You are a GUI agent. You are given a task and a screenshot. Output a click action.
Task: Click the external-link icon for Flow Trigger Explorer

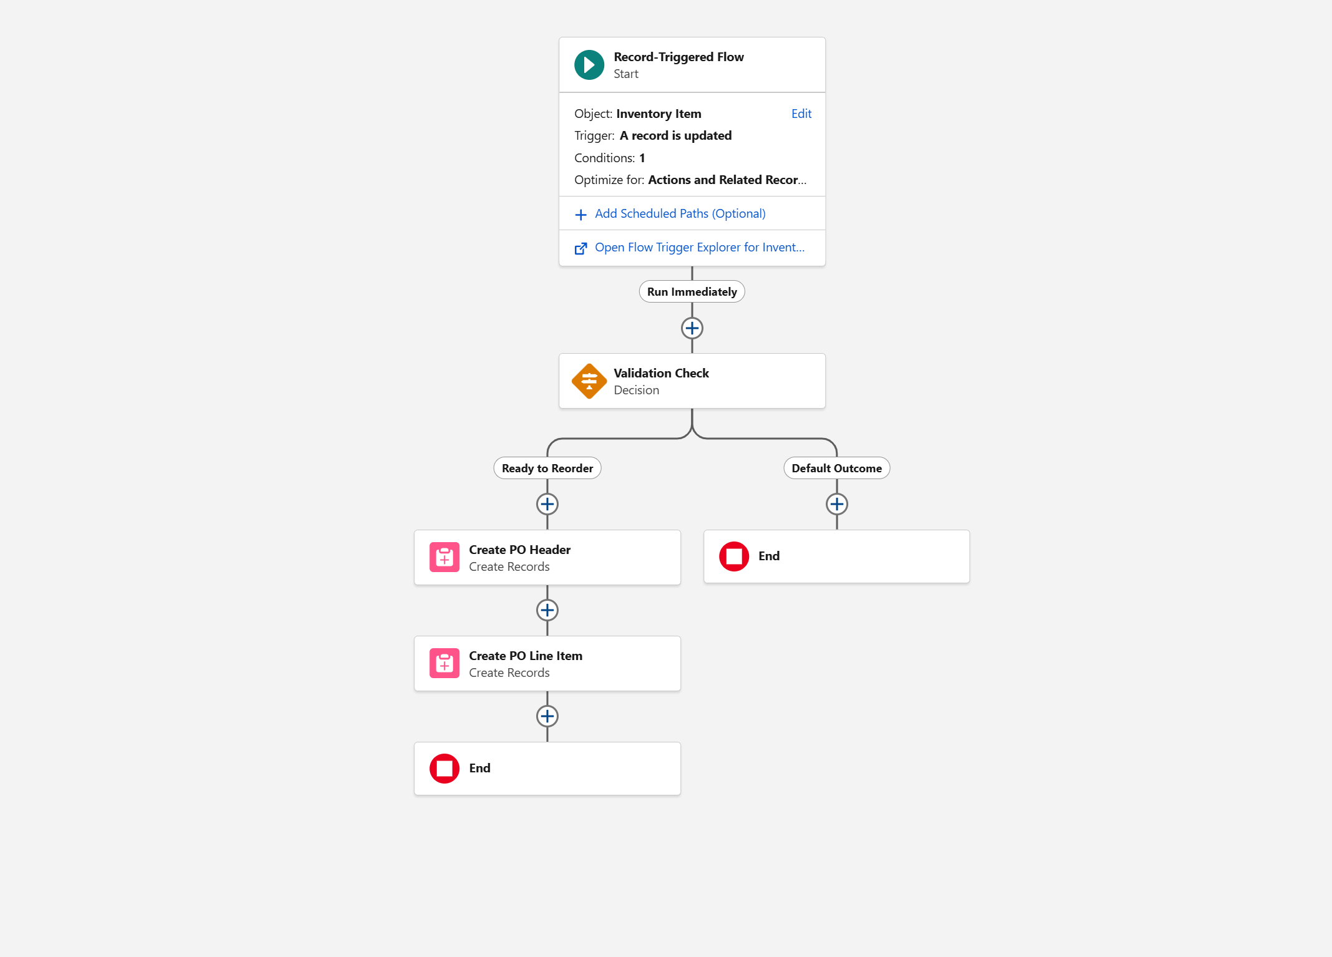coord(581,248)
